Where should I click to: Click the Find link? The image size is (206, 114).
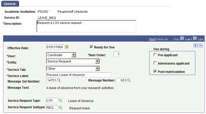pos(152,39)
